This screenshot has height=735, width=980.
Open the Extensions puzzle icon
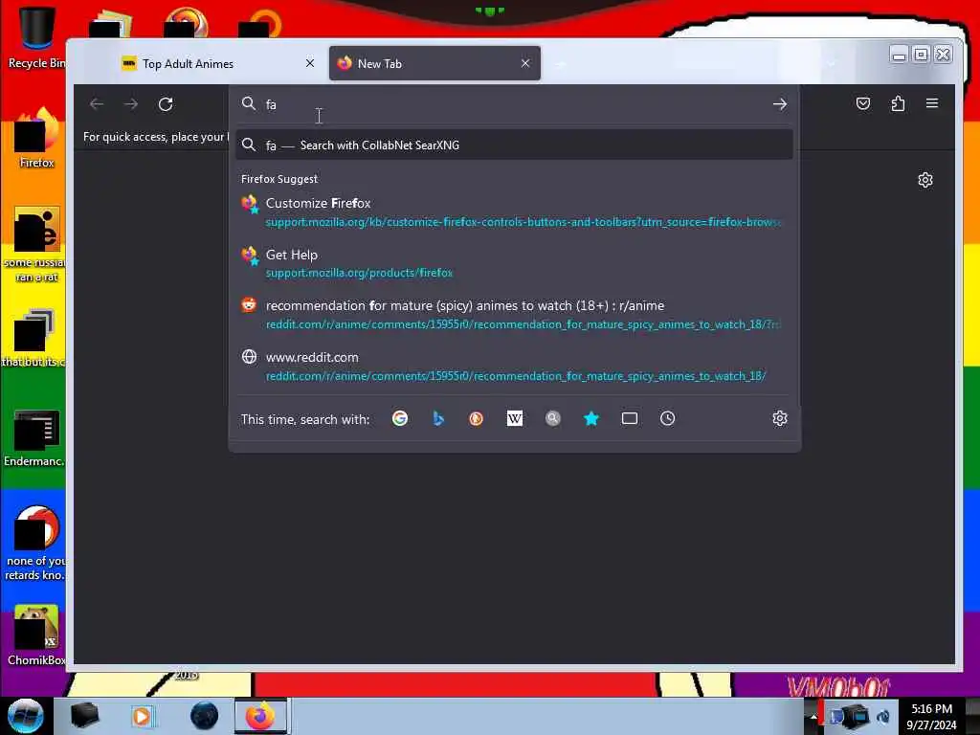pos(898,103)
